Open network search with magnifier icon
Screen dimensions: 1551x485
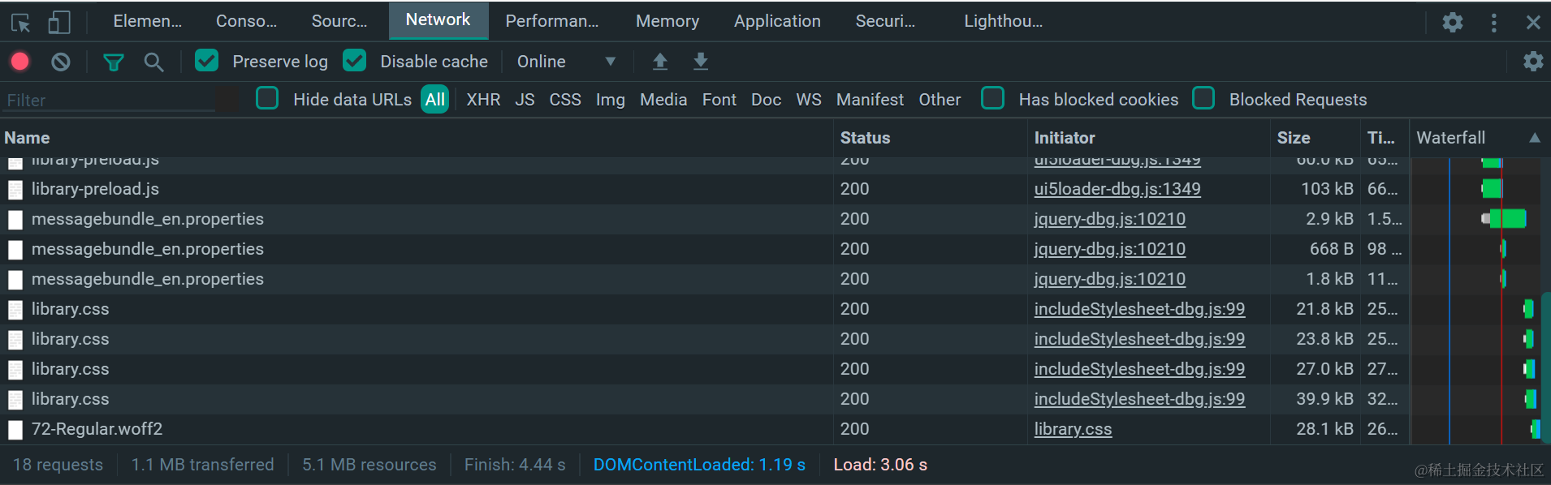pyautogui.click(x=153, y=62)
